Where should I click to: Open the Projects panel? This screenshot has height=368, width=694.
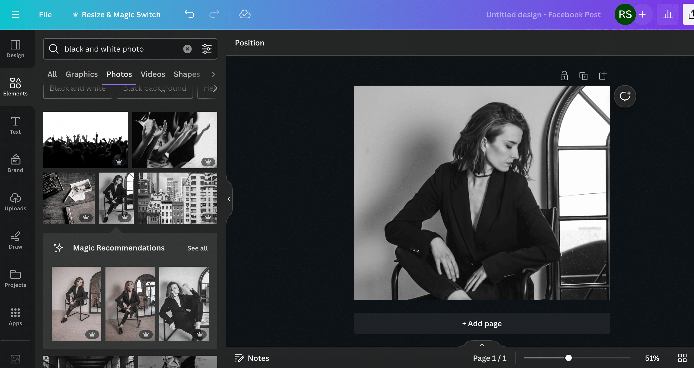pos(15,279)
